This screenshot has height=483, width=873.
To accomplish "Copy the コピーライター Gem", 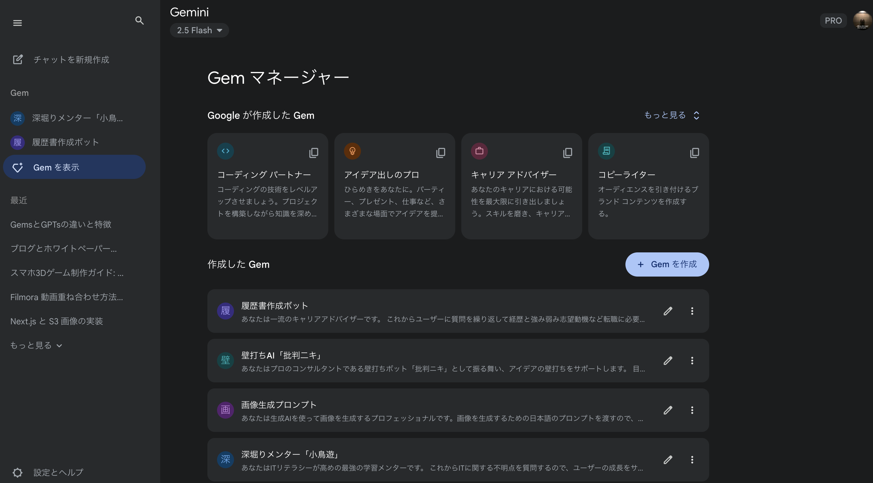I will 694,153.
